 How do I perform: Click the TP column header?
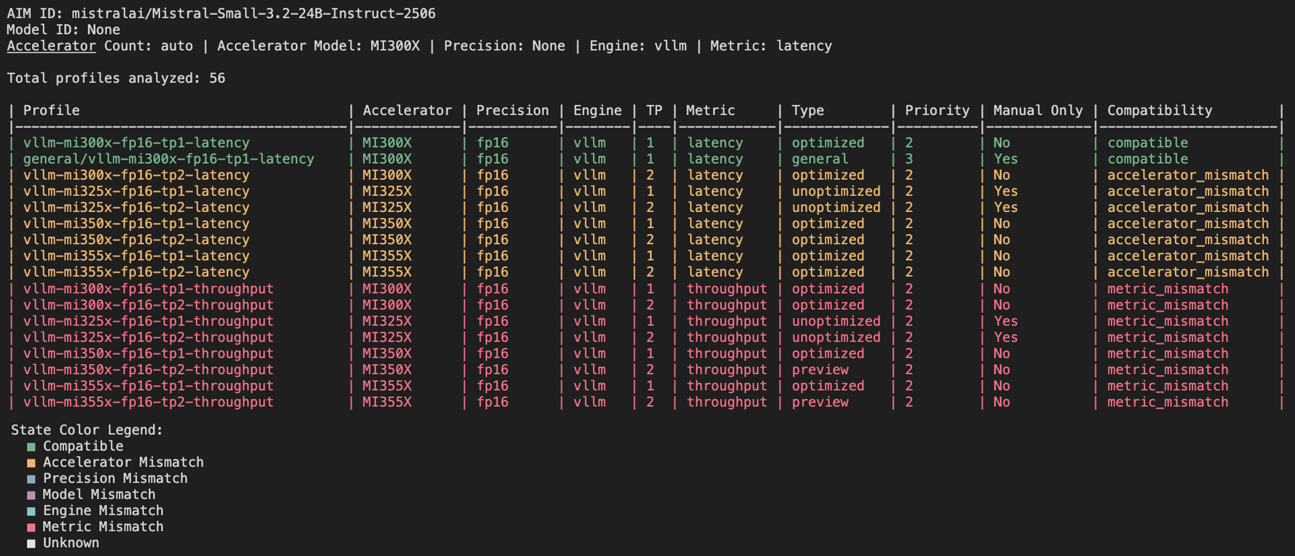[654, 110]
